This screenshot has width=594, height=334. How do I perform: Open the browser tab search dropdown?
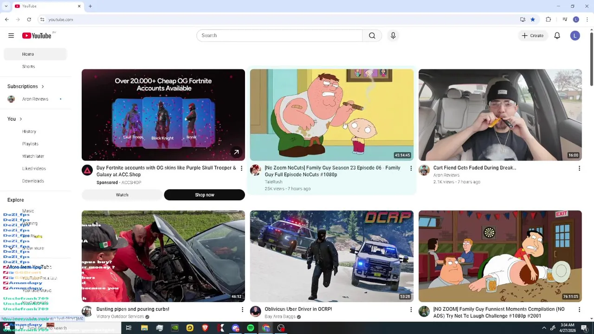6,6
